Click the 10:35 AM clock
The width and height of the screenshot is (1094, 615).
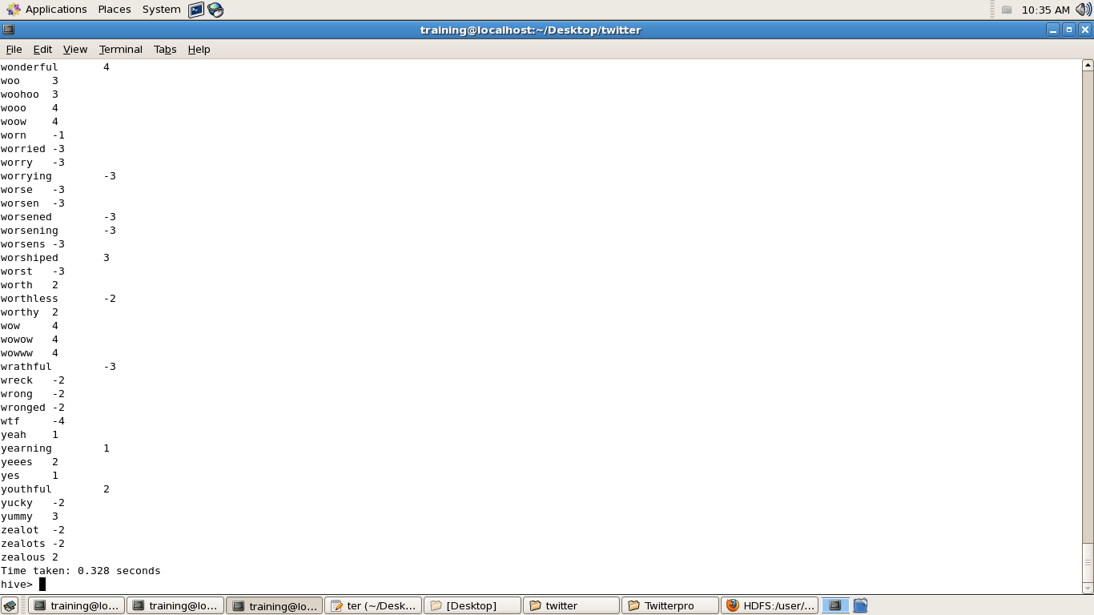point(1045,10)
